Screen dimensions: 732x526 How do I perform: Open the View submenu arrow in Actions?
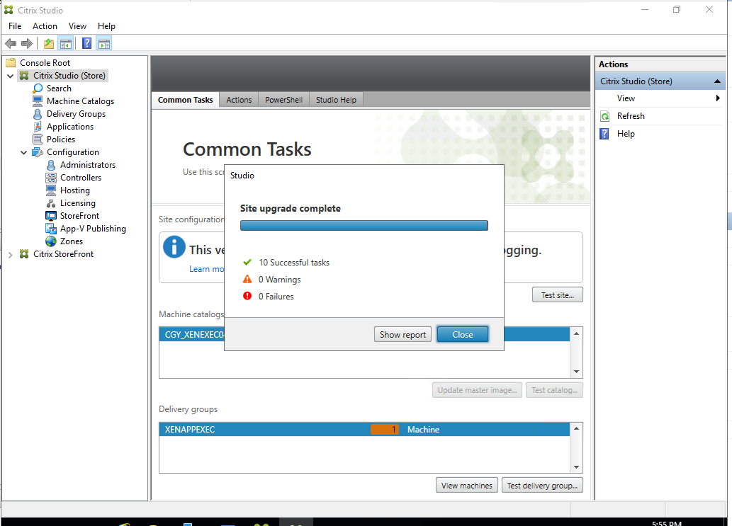718,98
